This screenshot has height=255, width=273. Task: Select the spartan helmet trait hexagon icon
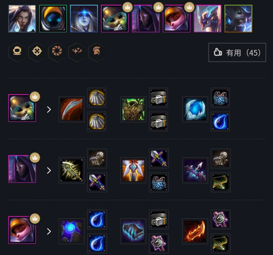pos(97,52)
